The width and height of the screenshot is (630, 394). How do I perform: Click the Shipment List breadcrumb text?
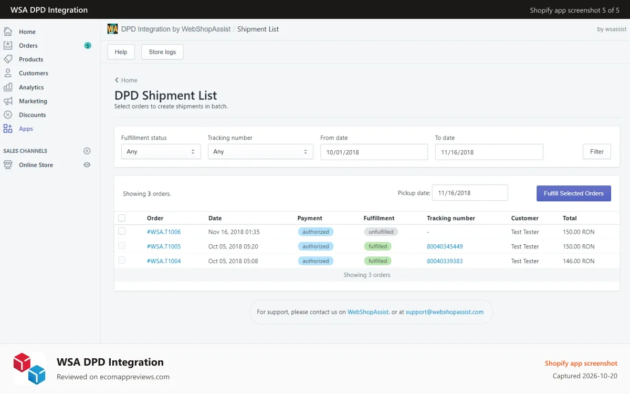tap(258, 29)
